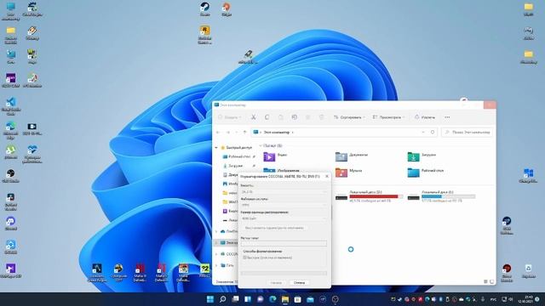Open Widgets from the taskbar
The width and height of the screenshot is (545, 306).
[248, 299]
